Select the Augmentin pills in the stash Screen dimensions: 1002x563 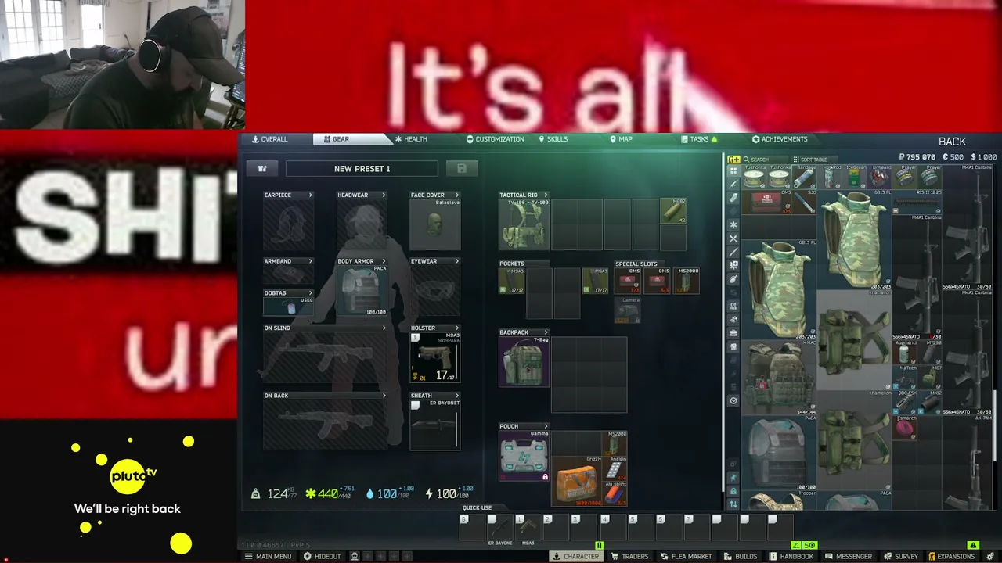click(906, 353)
